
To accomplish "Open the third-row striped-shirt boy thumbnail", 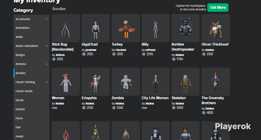I will click(126, 131).
